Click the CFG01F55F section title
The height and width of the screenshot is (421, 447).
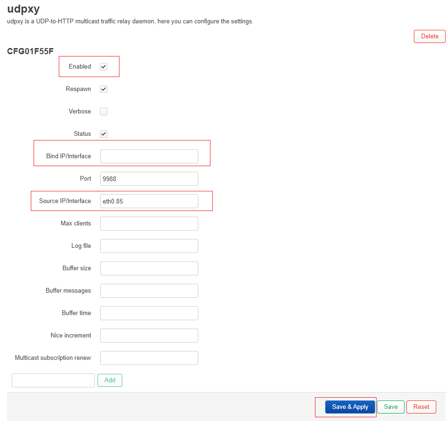30,51
